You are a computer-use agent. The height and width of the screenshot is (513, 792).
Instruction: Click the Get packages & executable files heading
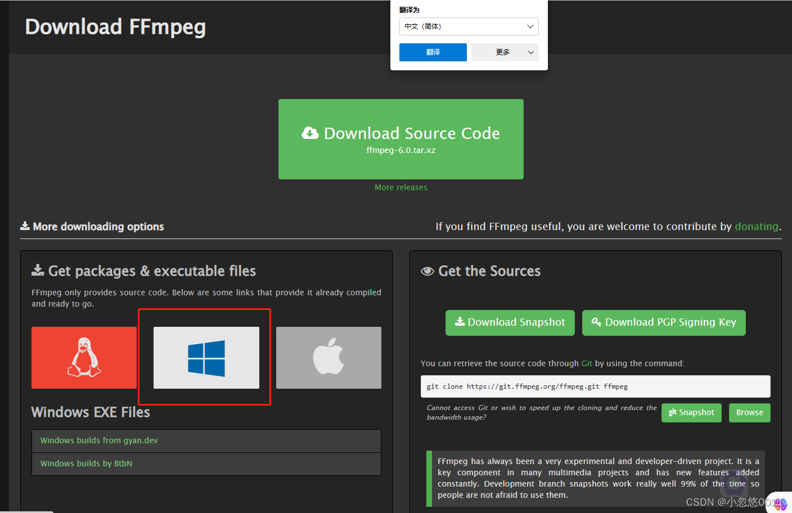144,271
